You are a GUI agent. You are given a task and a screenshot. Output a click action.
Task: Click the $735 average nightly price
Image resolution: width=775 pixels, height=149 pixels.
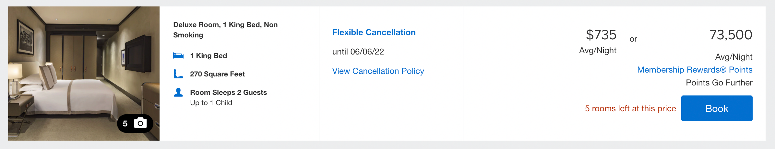click(601, 35)
